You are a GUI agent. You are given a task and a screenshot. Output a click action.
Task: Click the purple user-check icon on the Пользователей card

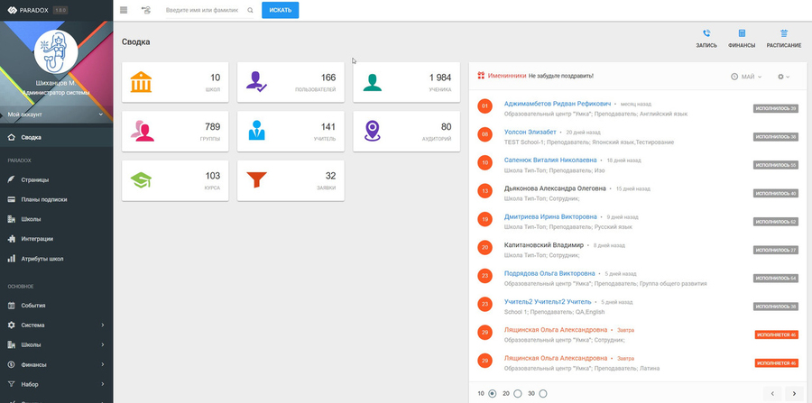click(x=256, y=82)
